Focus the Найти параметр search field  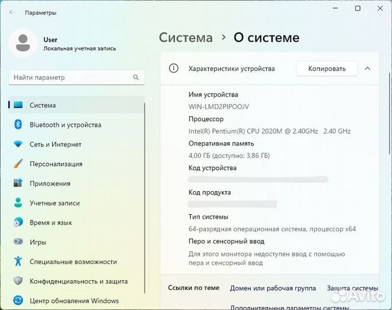76,77
